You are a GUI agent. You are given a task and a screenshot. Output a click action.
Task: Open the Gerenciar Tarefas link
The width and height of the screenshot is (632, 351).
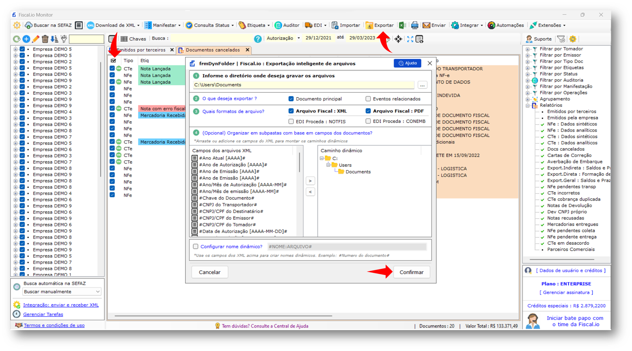(x=43, y=314)
